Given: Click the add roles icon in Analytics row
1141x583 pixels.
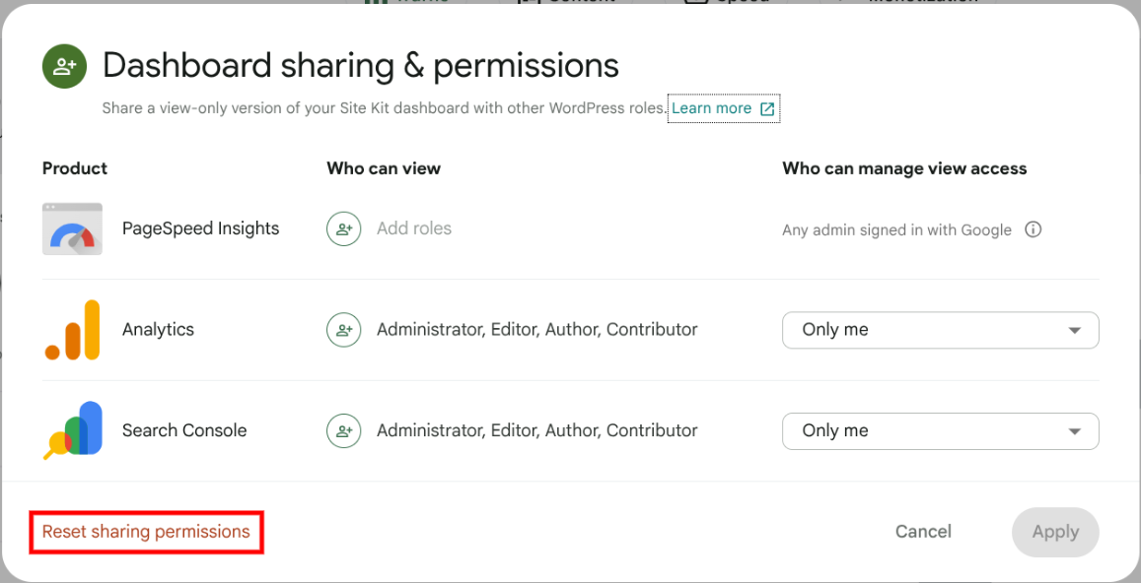Looking at the screenshot, I should tap(343, 330).
